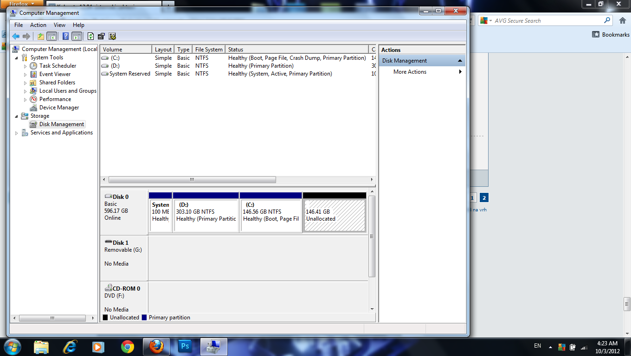Open the AVG search engine dropdown in Firefox

click(485, 21)
